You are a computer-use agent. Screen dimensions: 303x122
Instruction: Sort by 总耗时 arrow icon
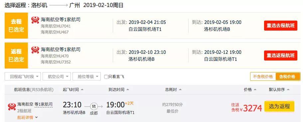click(180, 89)
